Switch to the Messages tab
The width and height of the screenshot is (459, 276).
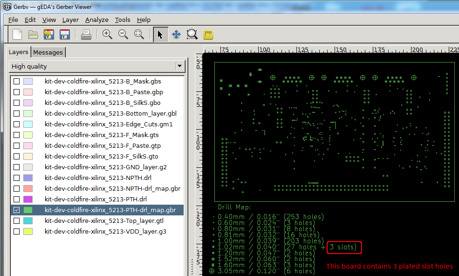pyautogui.click(x=48, y=52)
